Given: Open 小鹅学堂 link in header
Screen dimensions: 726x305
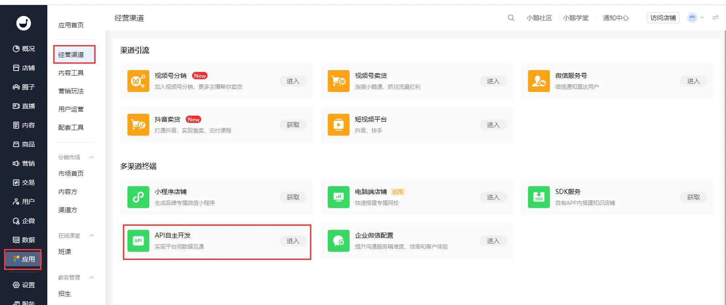Looking at the screenshot, I should pos(576,18).
